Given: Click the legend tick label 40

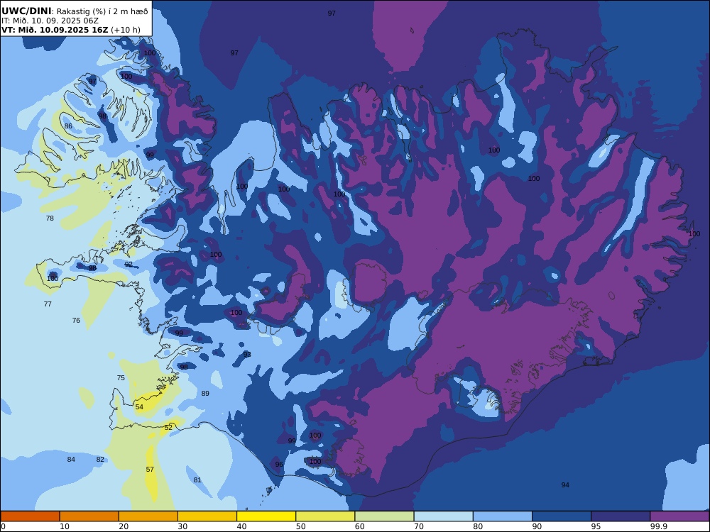Looking at the screenshot, I should tap(242, 526).
